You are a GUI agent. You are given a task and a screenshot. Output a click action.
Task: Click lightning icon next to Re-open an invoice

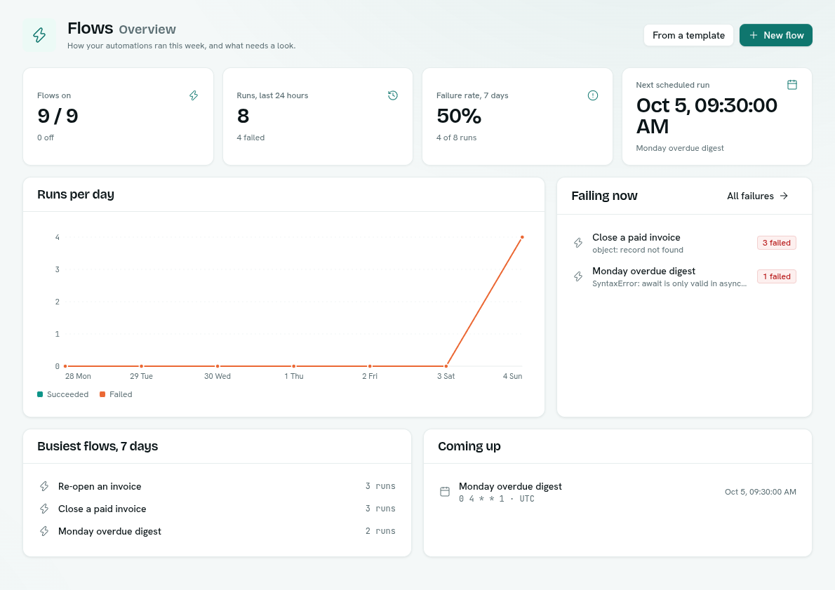click(44, 486)
